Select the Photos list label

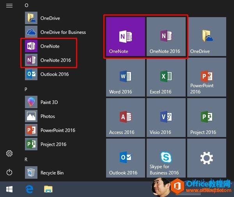[48, 116]
